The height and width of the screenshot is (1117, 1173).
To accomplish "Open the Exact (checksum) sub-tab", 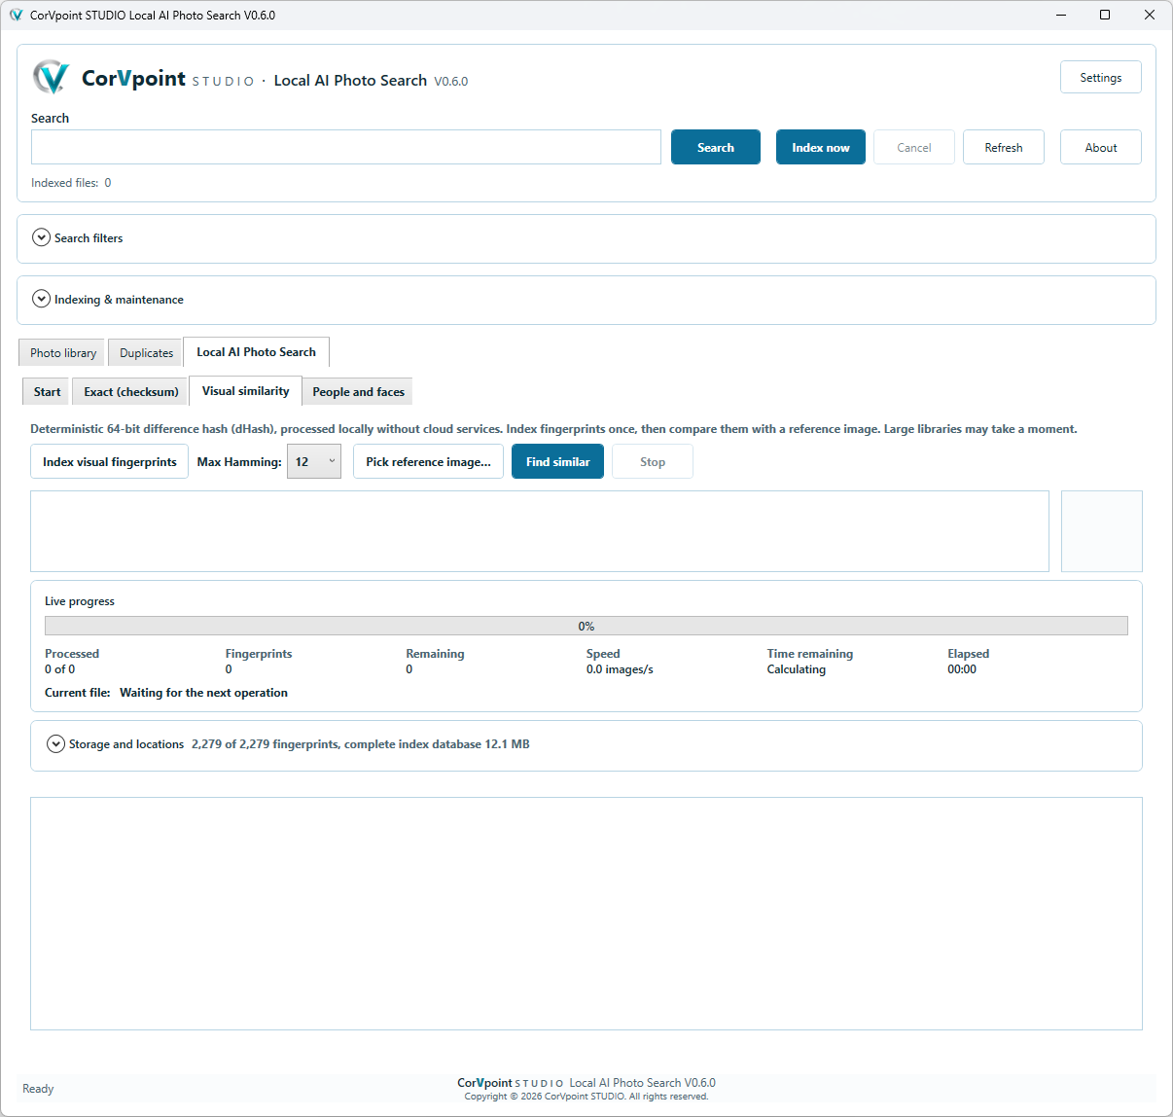I will coord(130,391).
